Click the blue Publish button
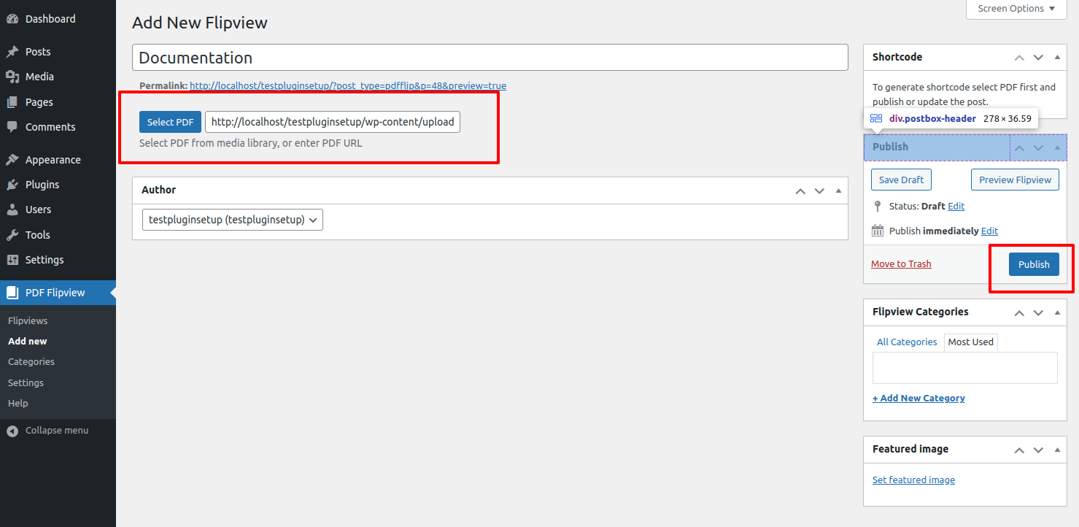 pos(1033,264)
